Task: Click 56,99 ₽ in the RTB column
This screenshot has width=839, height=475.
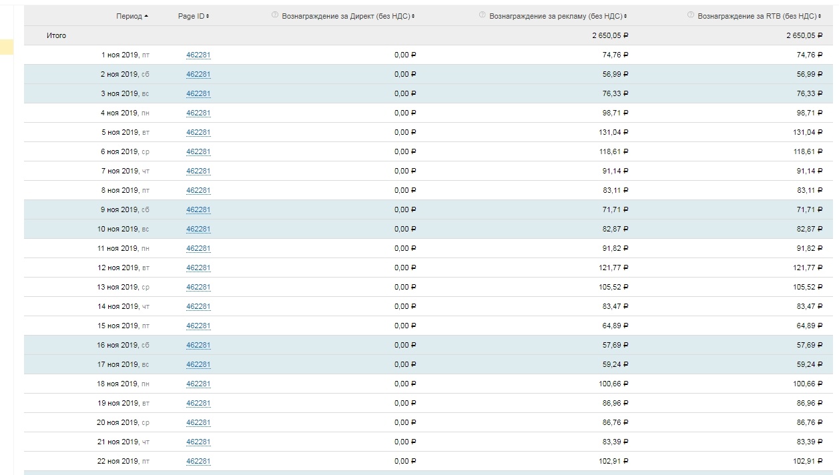Action: click(x=810, y=74)
